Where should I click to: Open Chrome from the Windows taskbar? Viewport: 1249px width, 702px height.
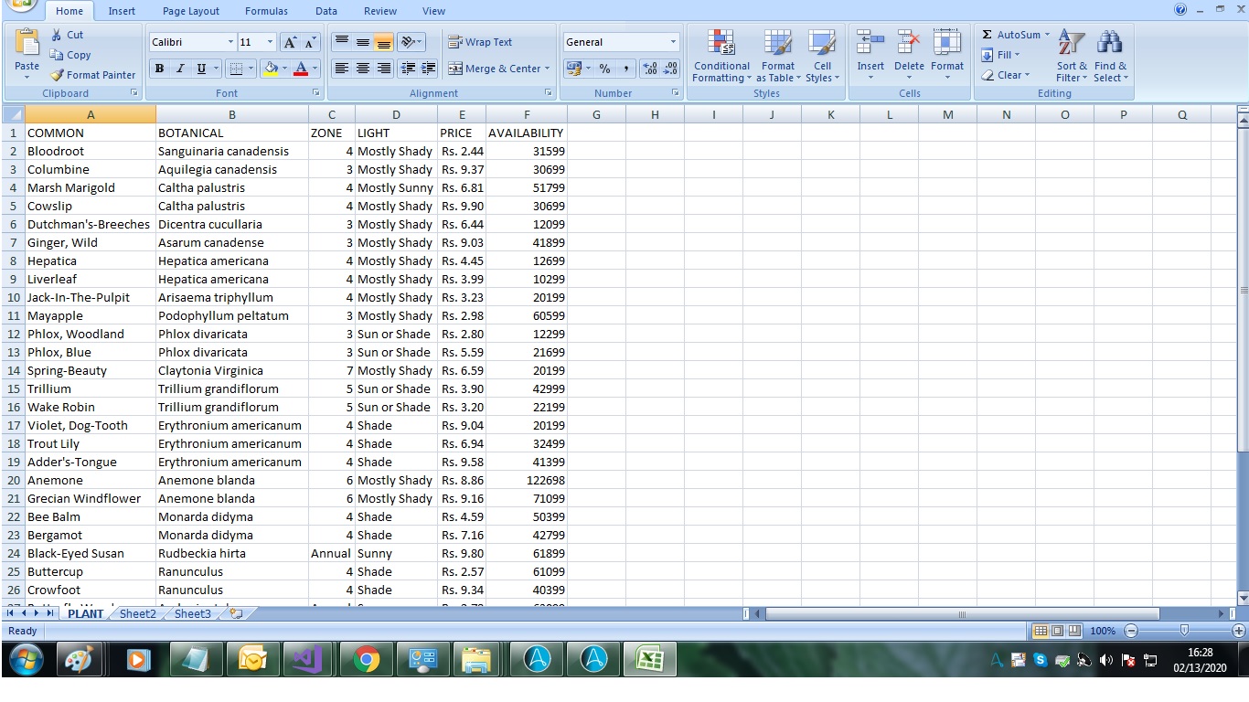coord(367,658)
